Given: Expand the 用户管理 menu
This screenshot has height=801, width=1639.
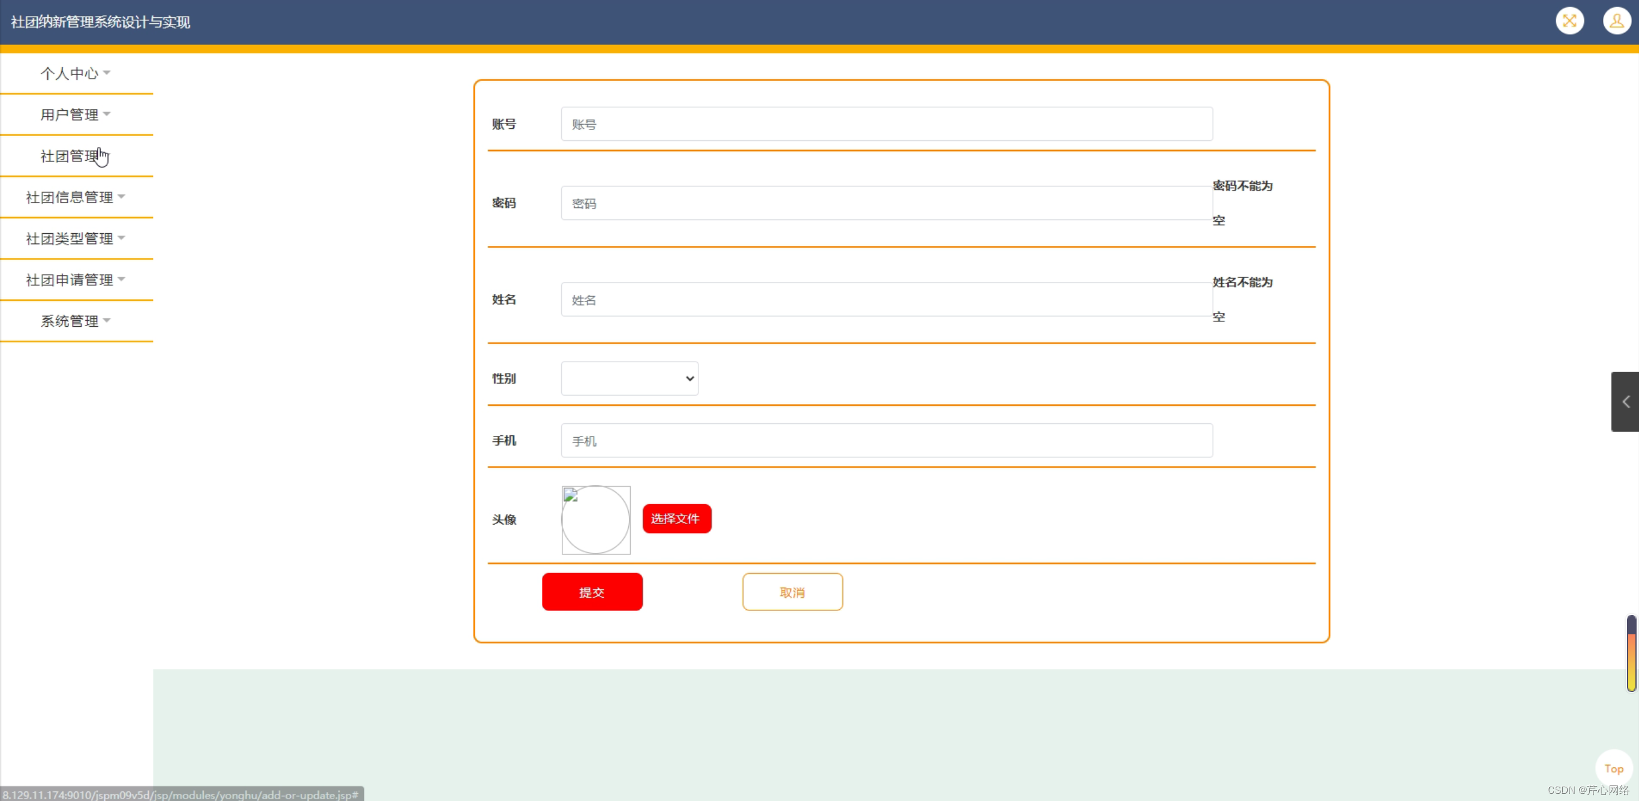Looking at the screenshot, I should [75, 115].
